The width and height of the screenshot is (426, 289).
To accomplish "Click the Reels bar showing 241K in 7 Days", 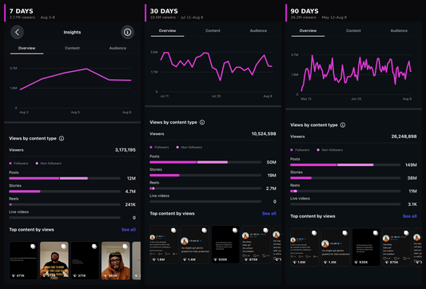I will tap(65, 204).
